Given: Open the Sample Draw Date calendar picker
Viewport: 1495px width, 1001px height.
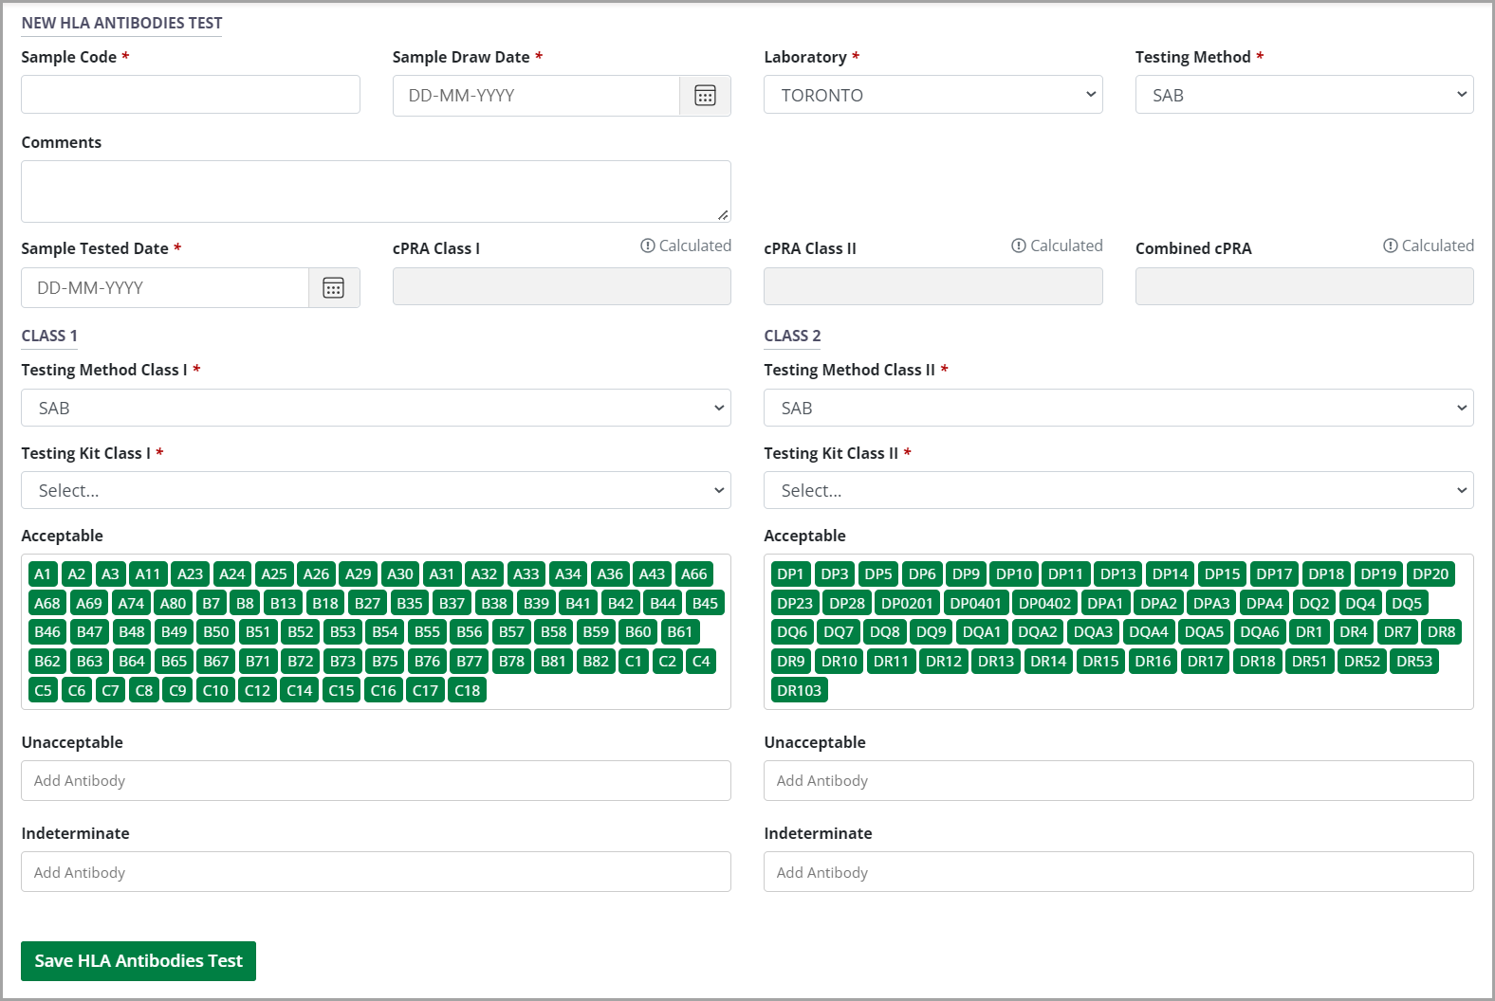Looking at the screenshot, I should point(705,96).
